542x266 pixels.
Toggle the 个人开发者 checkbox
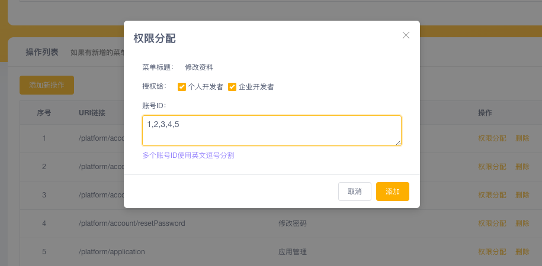(x=182, y=87)
